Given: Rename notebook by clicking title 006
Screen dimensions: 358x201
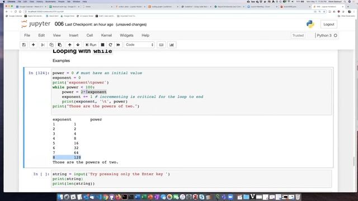Looking at the screenshot, I should point(59,24).
